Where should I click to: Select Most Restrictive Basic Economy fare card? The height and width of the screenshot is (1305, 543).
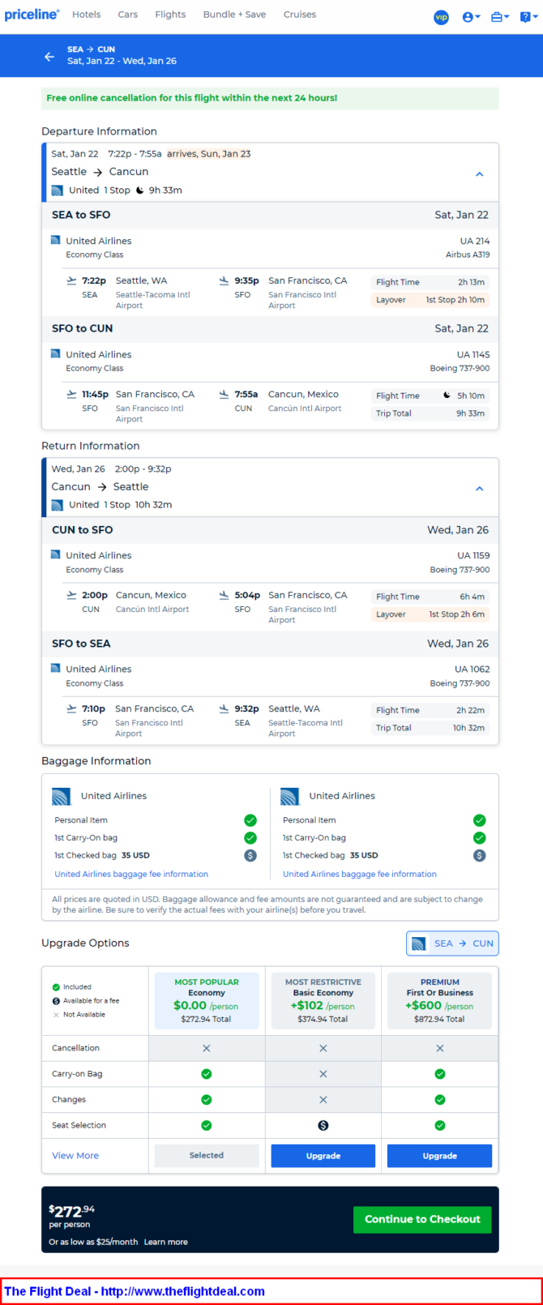[x=323, y=1000]
